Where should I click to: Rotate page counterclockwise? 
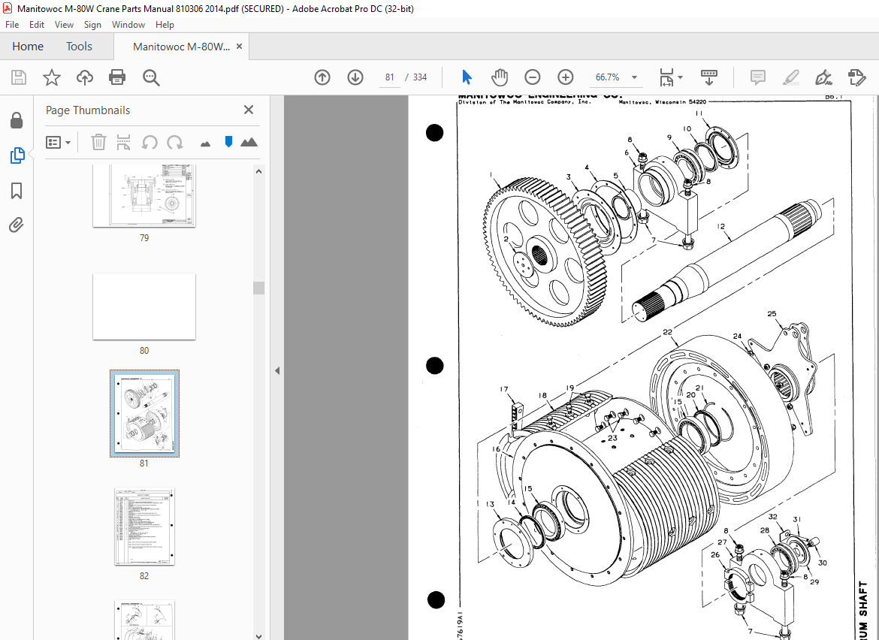[149, 142]
